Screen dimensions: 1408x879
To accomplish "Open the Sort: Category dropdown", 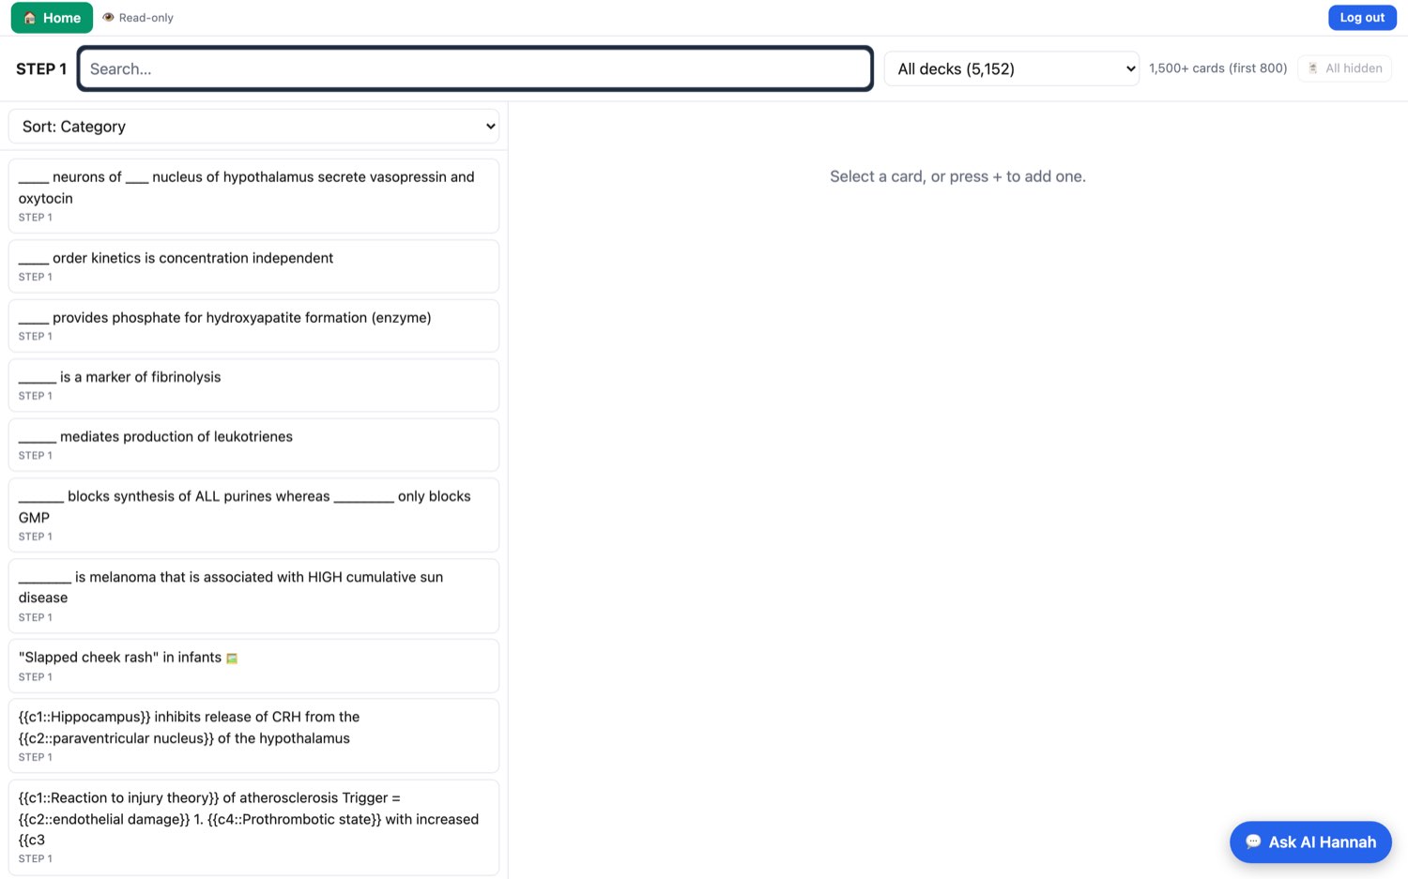I will pos(253,127).
